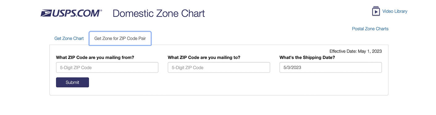The width and height of the screenshot is (436, 115).
Task: Click the Domestic Zone Chart page heading
Action: click(159, 14)
